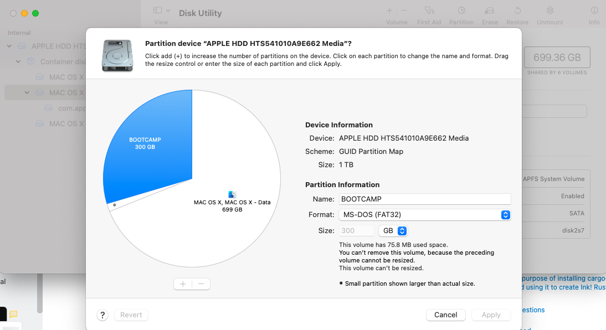Click the Device value APPLE HDD HTS541010A9E662 Media
Screen dimensions: 606x330
pos(404,138)
